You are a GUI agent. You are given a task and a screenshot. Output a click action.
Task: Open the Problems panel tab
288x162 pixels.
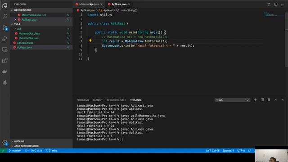click(83, 100)
